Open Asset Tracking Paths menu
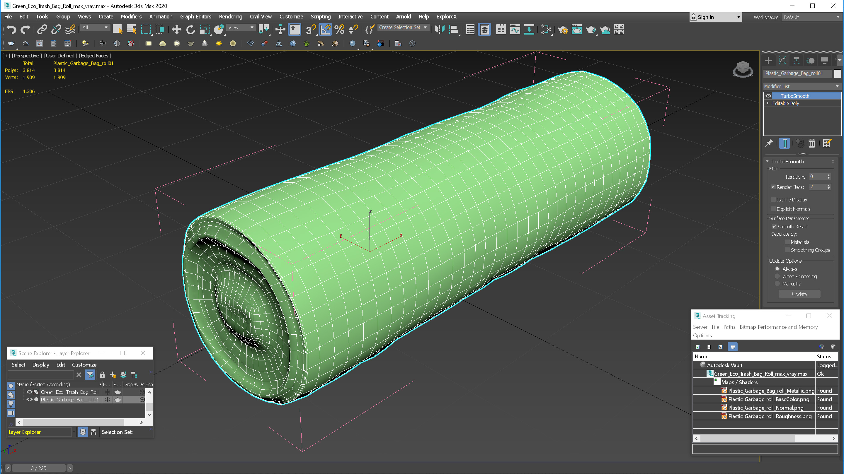Image resolution: width=844 pixels, height=474 pixels. pyautogui.click(x=729, y=327)
